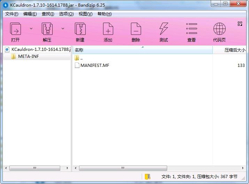The image size is (249, 184).
Task: Expand the Extract (解压) dropdown arrow
Action: click(x=63, y=29)
